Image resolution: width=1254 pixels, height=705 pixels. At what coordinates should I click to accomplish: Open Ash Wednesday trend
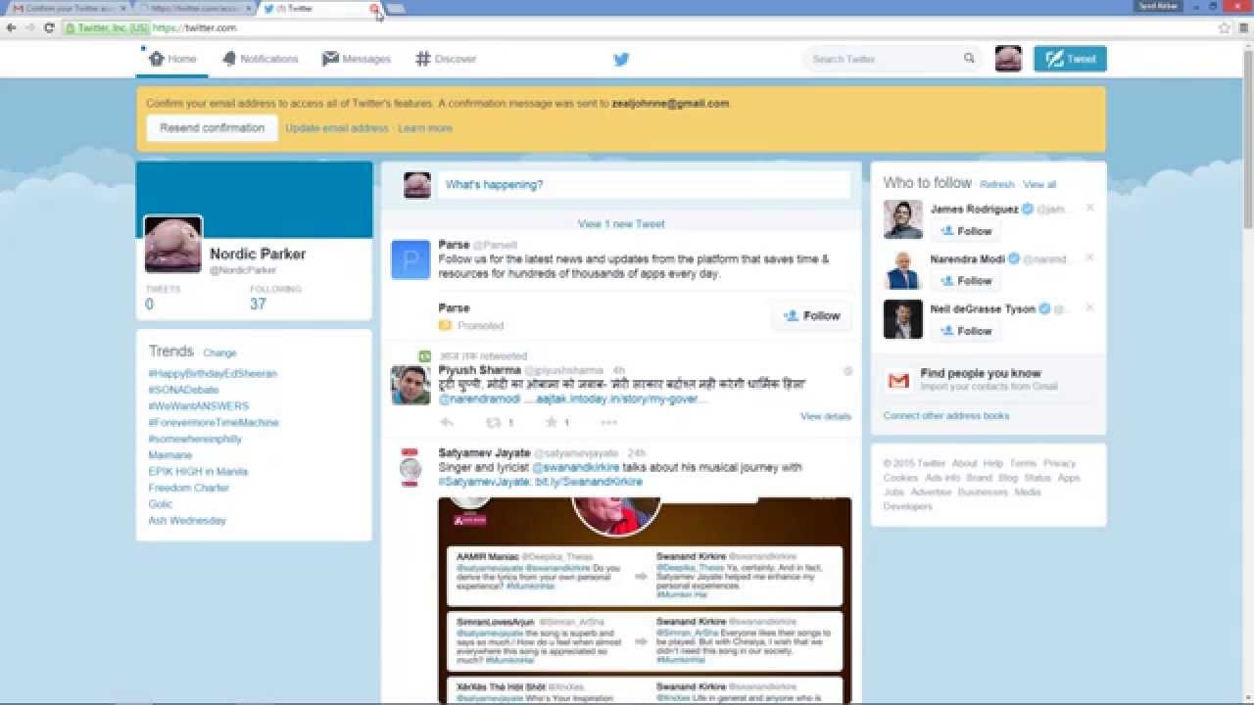pyautogui.click(x=187, y=521)
